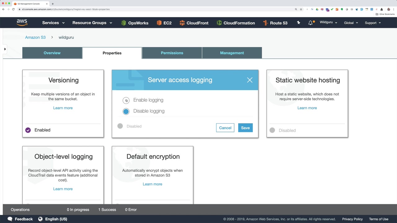
Task: Click the '1 Success' operations count
Action: point(107,210)
